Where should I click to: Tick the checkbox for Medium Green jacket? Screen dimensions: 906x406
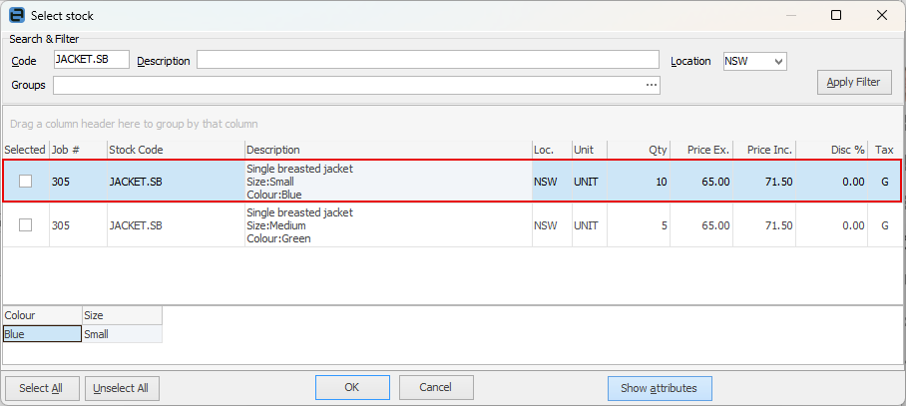tap(26, 225)
